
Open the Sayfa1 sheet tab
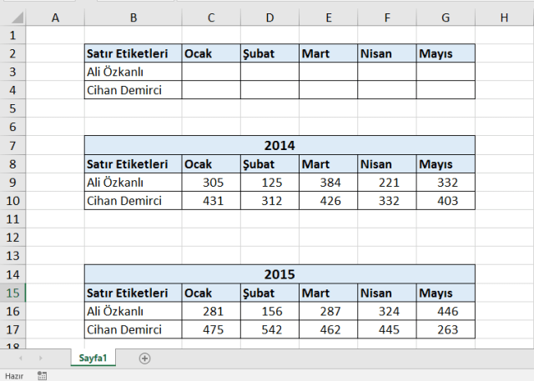(x=93, y=358)
